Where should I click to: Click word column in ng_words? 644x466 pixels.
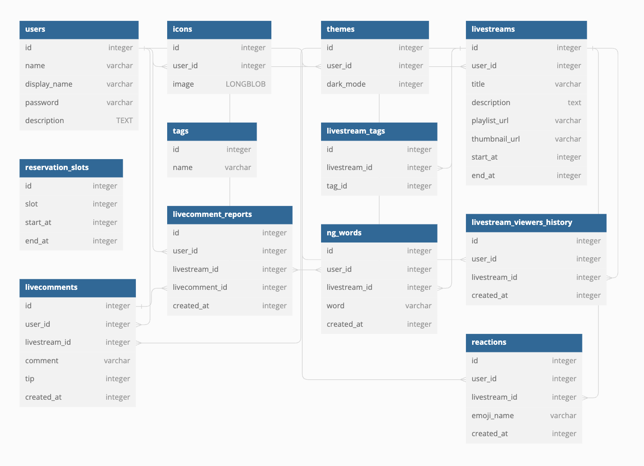click(x=379, y=306)
